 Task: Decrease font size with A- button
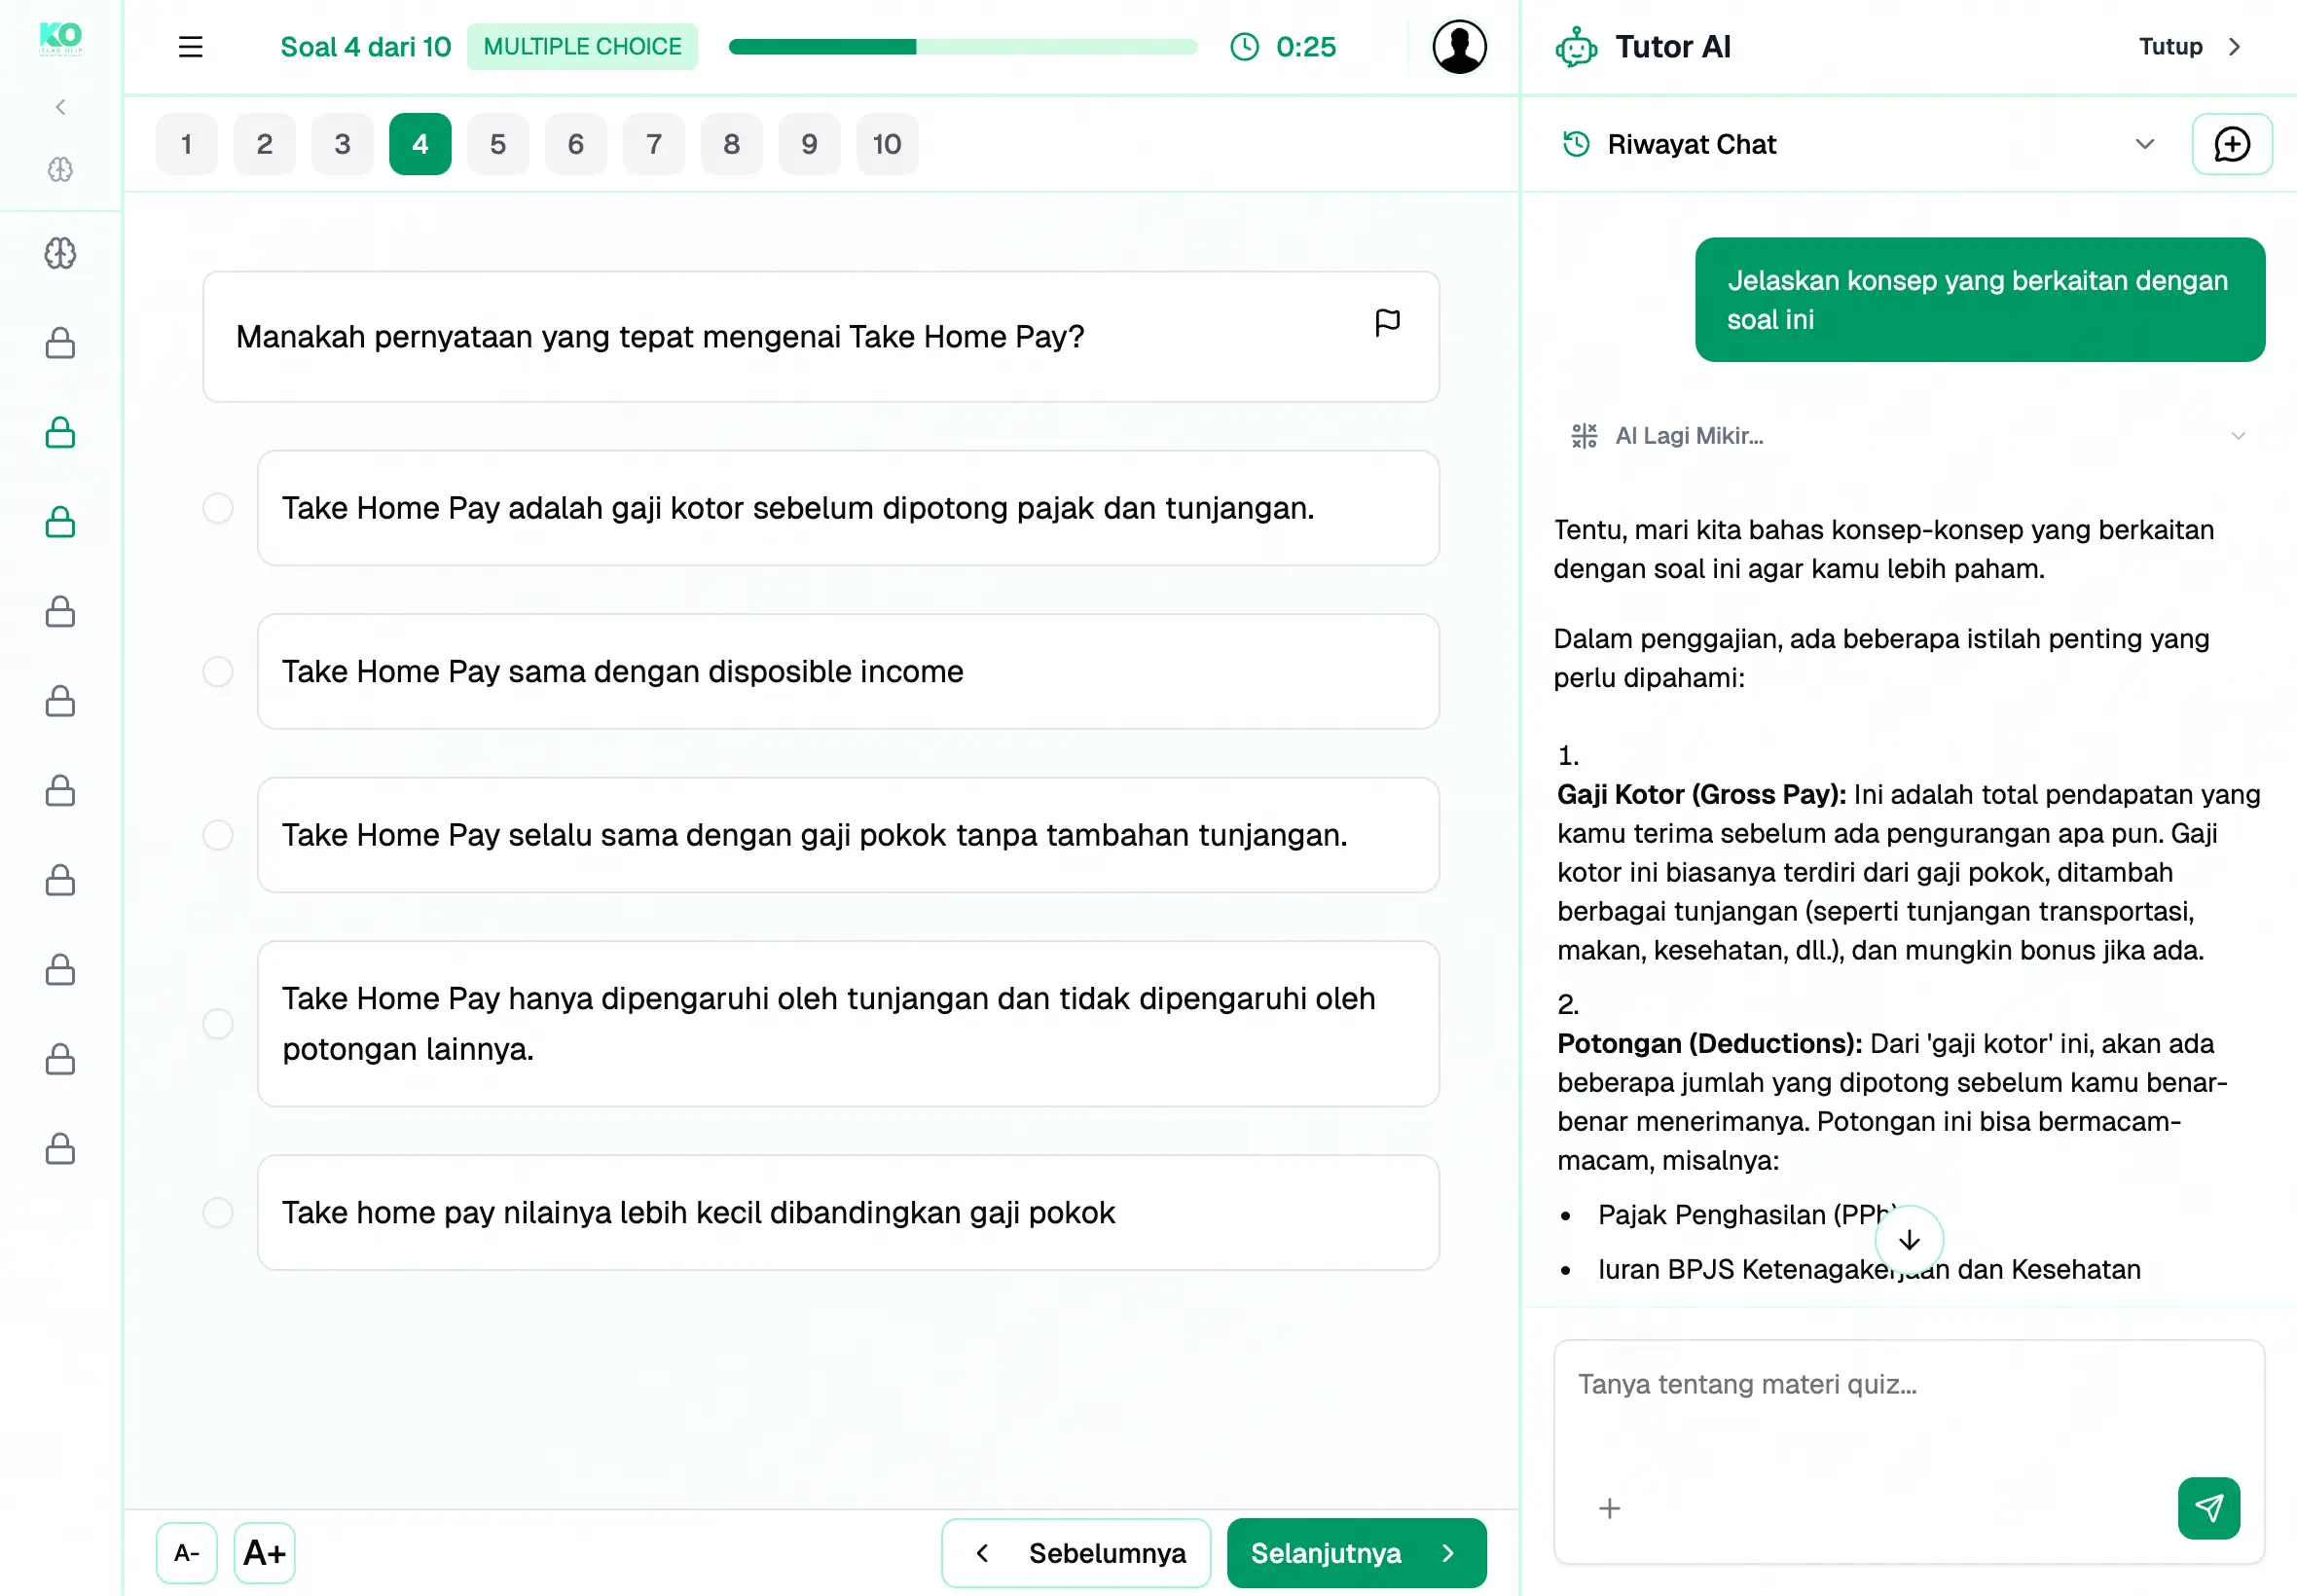click(x=186, y=1552)
